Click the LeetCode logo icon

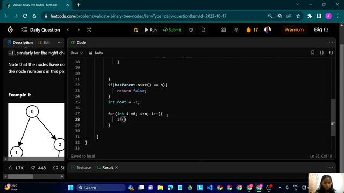[x=10, y=29]
